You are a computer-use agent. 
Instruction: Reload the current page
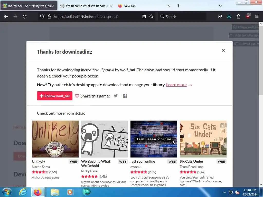25,17
